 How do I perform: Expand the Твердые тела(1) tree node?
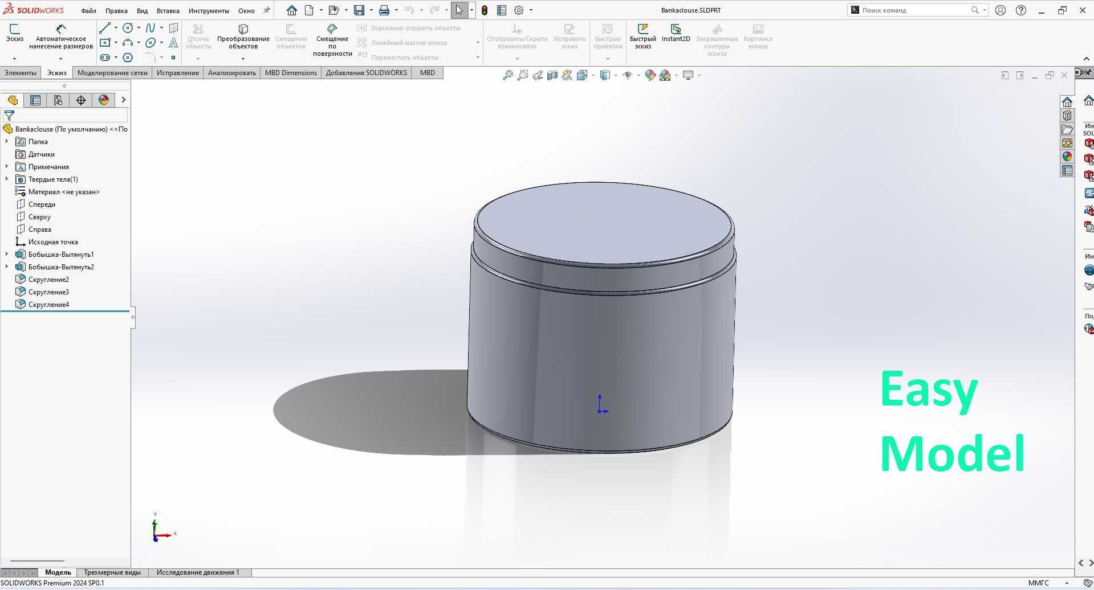click(x=7, y=179)
